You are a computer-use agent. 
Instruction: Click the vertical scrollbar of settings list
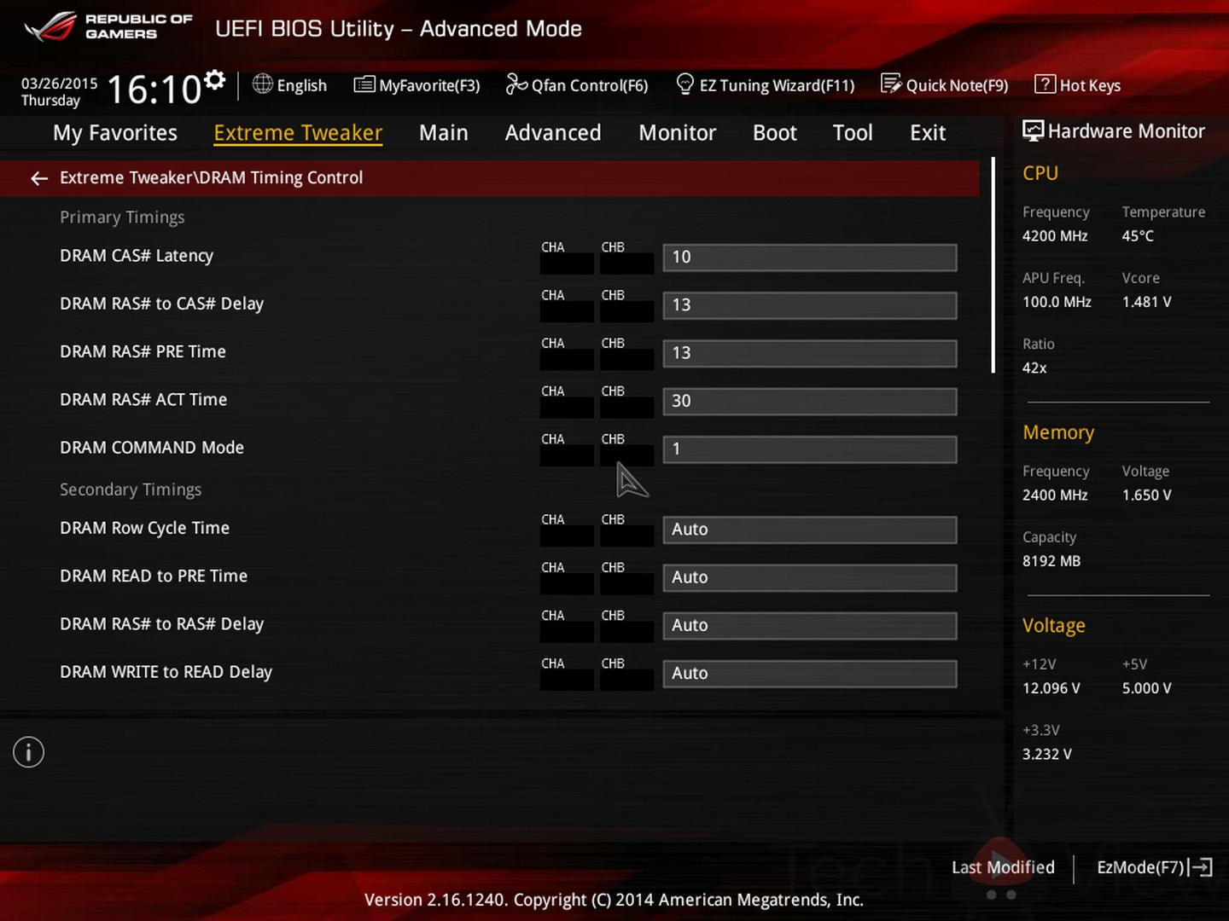click(x=993, y=265)
